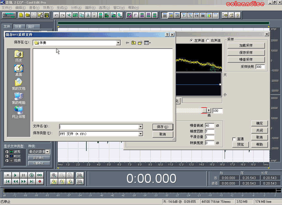Create a new folder in save dialog

140,43
